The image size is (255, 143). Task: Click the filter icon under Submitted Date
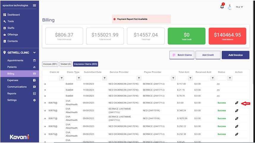105,78
